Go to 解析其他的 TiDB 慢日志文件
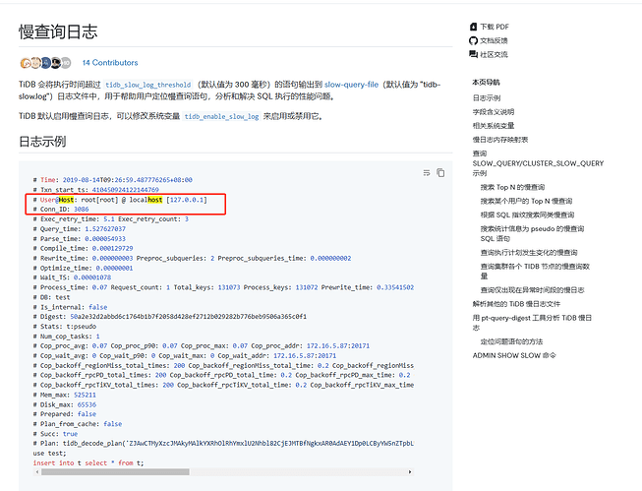Screen dimensions: 642x491 516,304
